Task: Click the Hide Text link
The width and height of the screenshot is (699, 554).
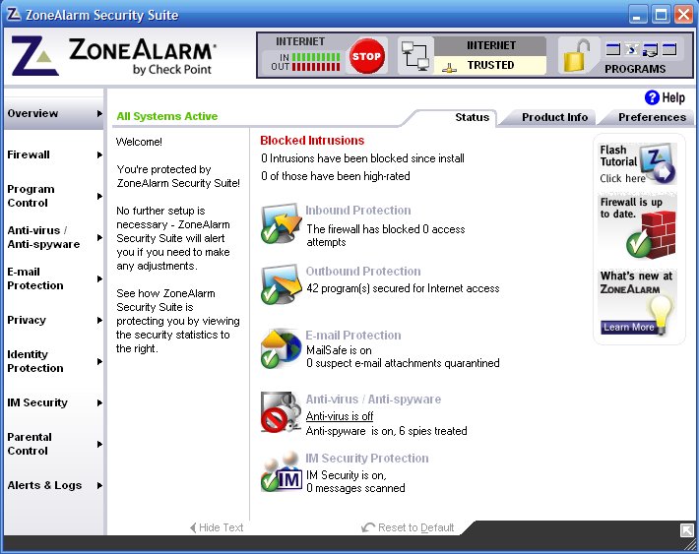Action: click(217, 527)
